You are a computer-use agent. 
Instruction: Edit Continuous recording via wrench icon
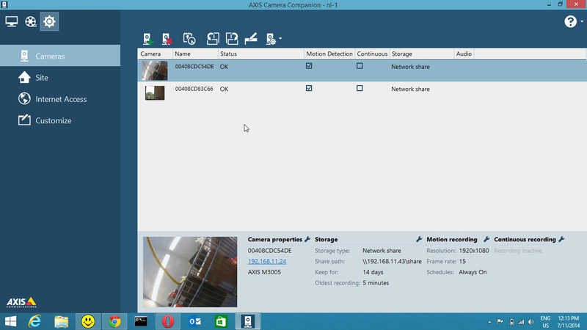click(x=561, y=239)
